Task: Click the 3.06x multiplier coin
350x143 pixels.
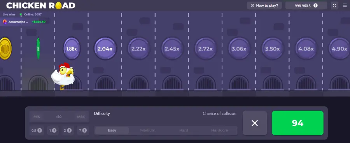Action: click(x=239, y=49)
